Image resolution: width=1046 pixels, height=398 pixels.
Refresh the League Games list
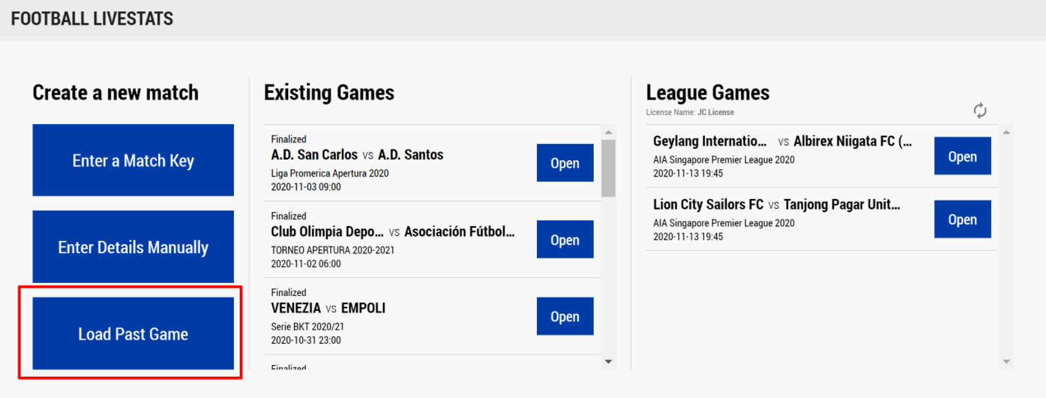pos(979,111)
